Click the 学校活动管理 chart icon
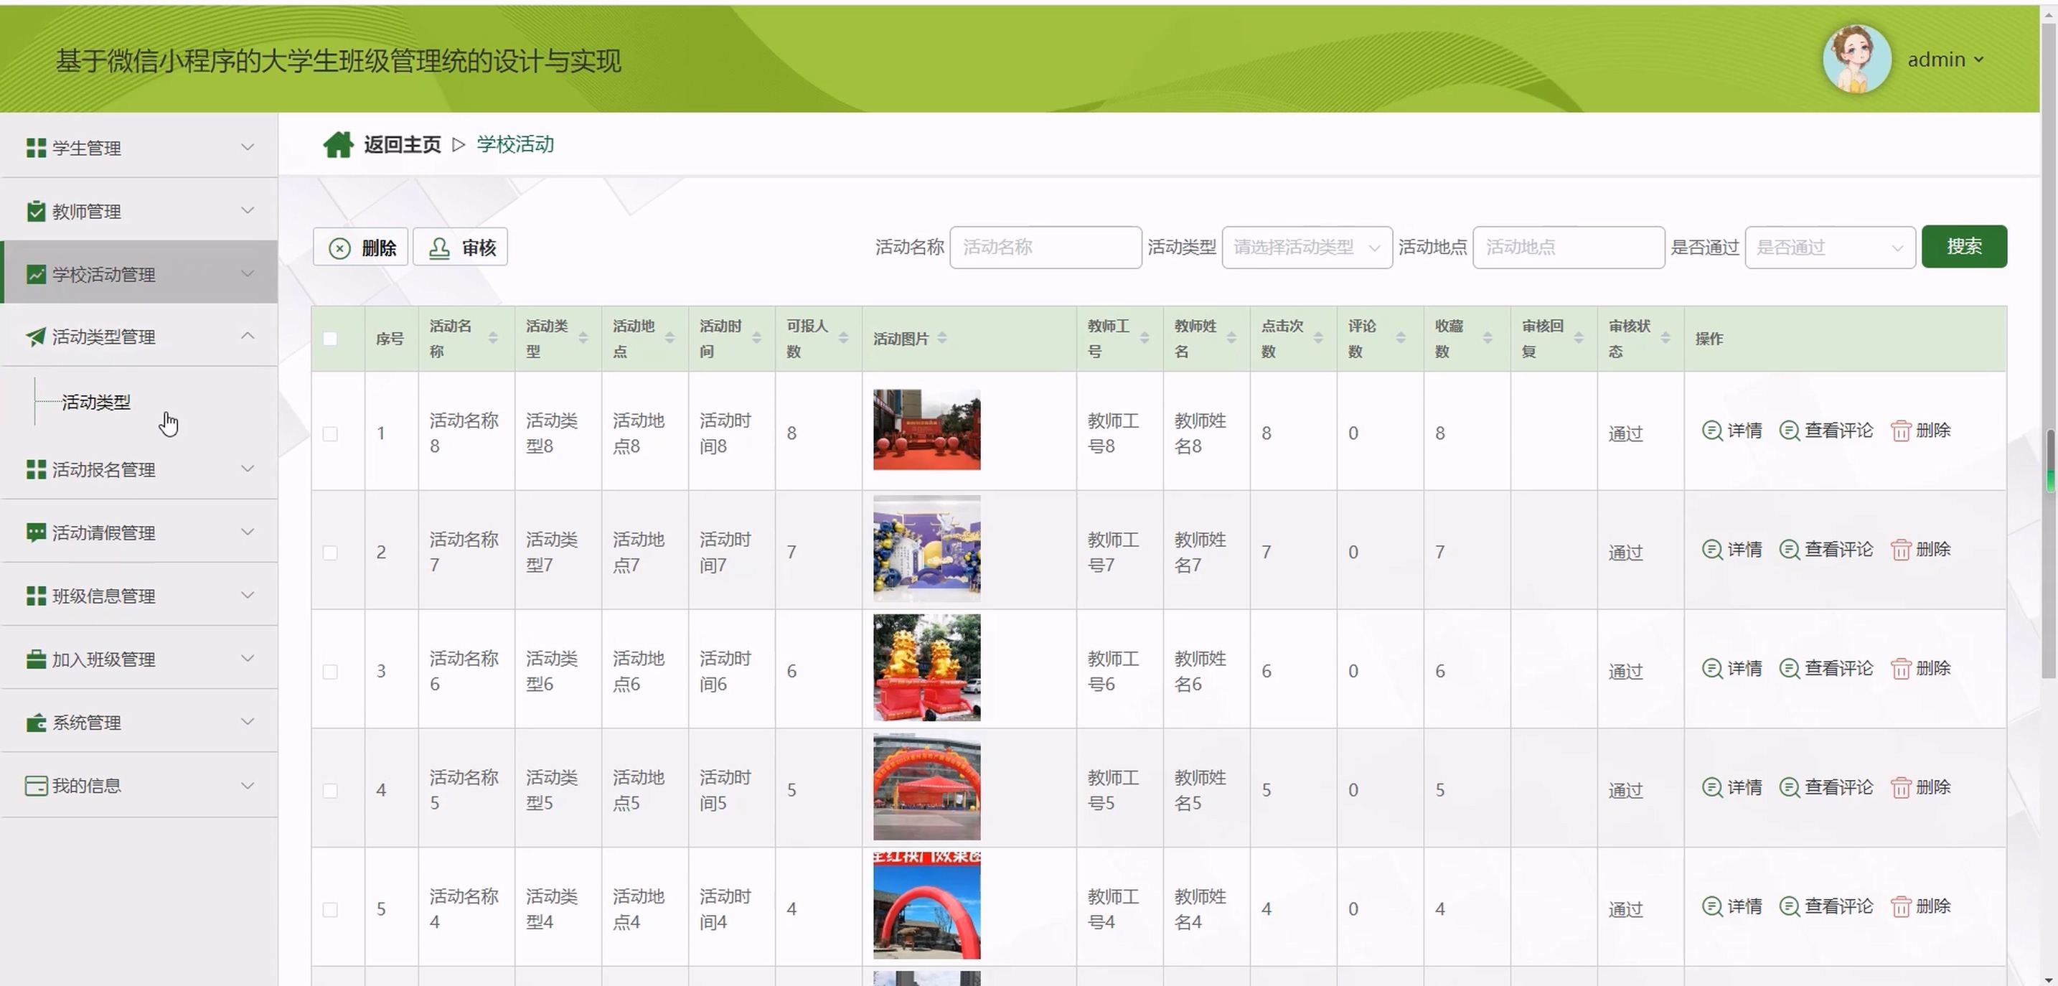The height and width of the screenshot is (986, 2058). 36,274
